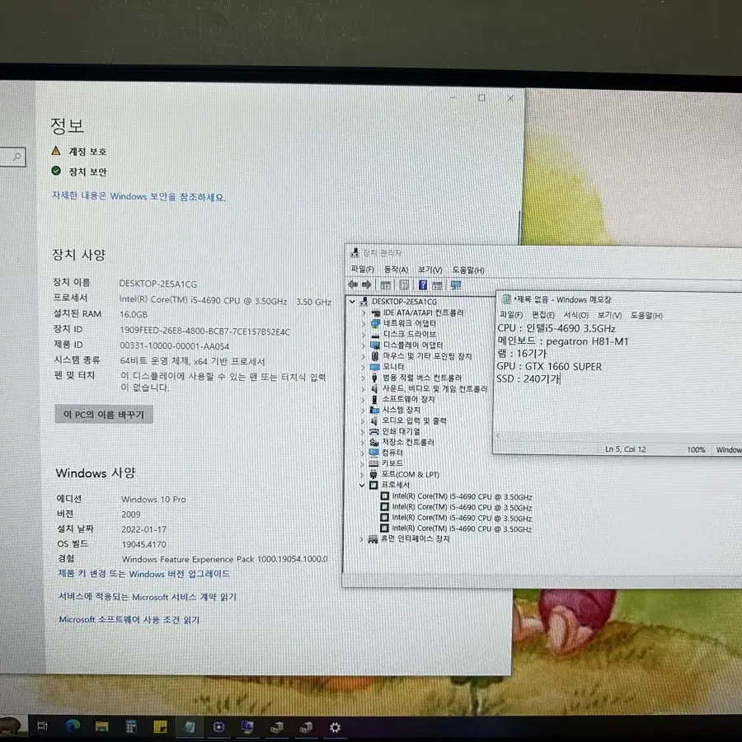Click the 디스플레이 어댑터 device icon
This screenshot has height=742, width=742.
point(375,345)
